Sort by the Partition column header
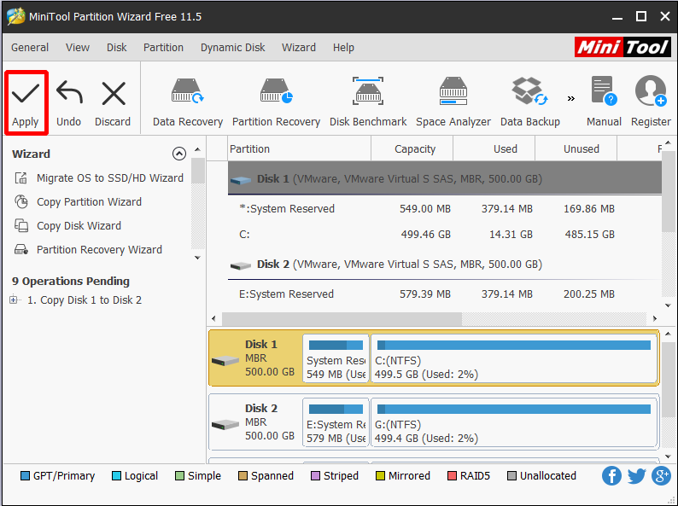This screenshot has height=506, width=678. (299, 149)
